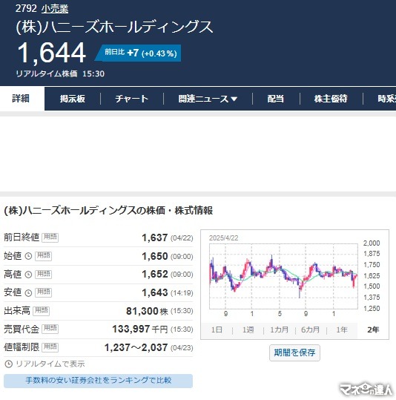
Task: Click the heading (株)ハニーズホールディングスの株価・株式情報
Action: 108,211
